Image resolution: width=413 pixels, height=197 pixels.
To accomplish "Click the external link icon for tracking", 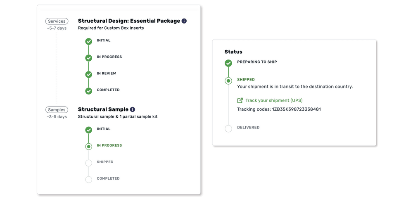I will (240, 100).
